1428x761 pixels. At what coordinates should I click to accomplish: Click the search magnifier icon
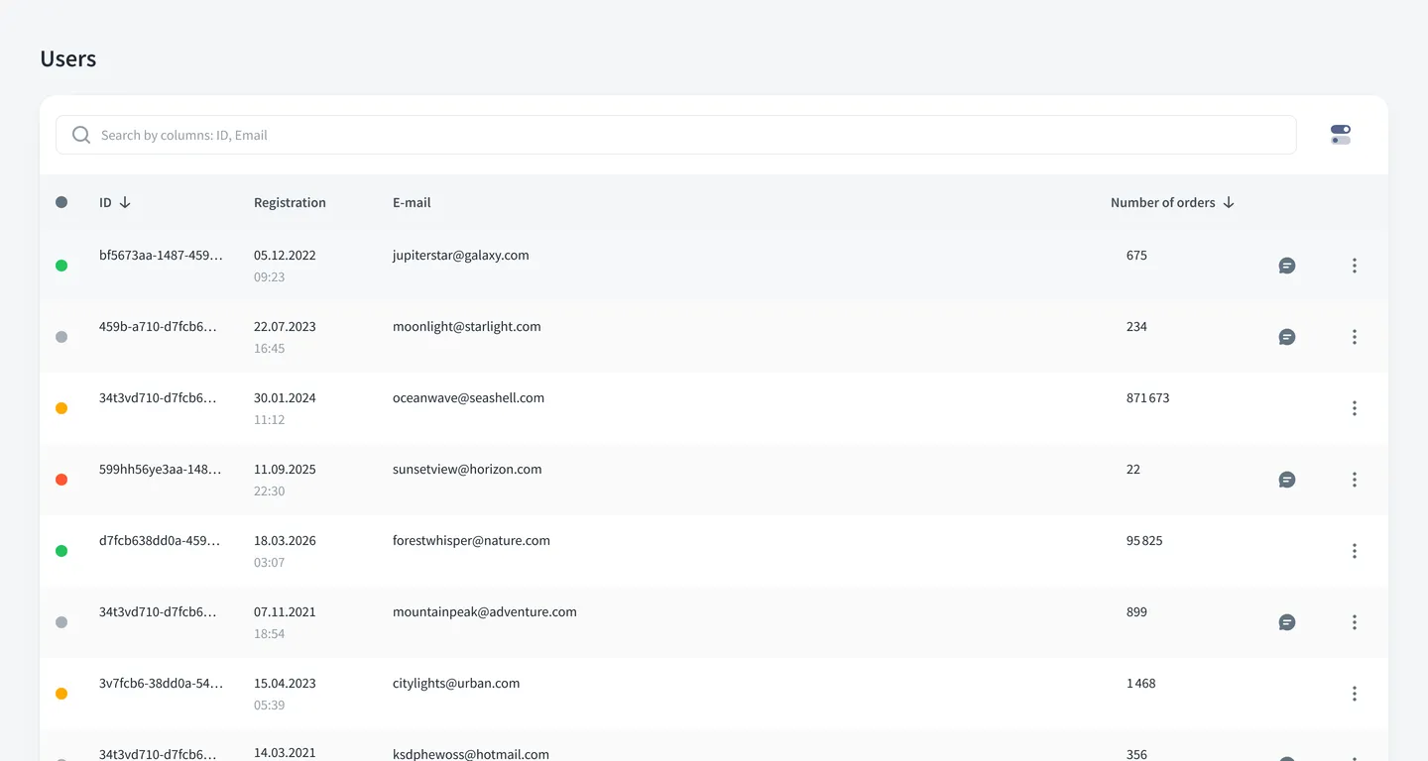click(81, 135)
